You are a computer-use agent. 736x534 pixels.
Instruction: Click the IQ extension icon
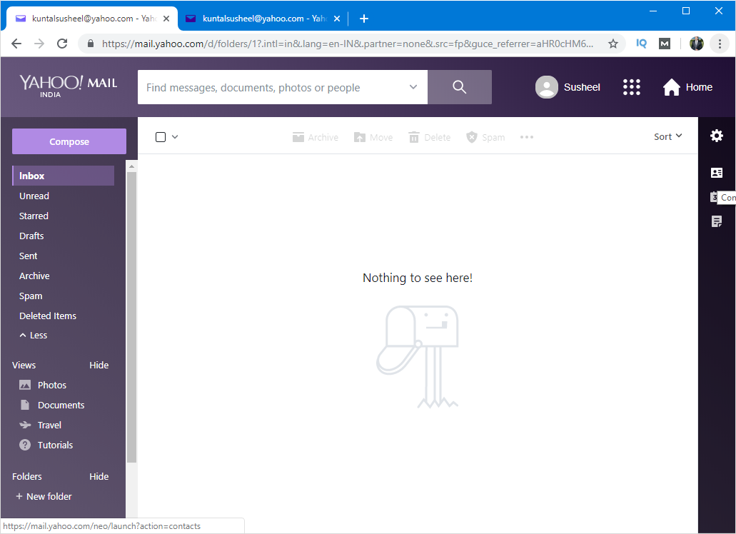pyautogui.click(x=641, y=44)
